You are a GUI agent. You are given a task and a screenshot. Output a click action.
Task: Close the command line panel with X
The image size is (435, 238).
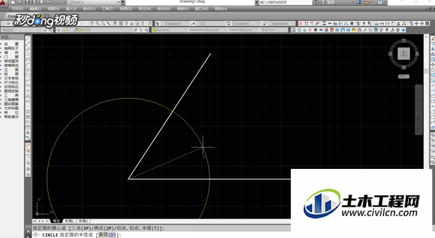tap(28, 231)
